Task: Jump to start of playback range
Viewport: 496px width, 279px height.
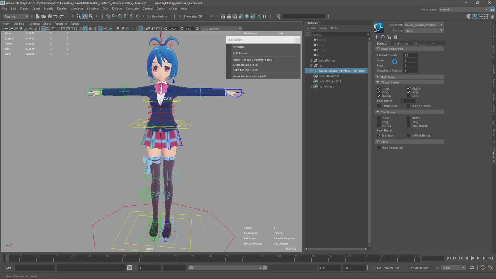Action: click(x=449, y=258)
